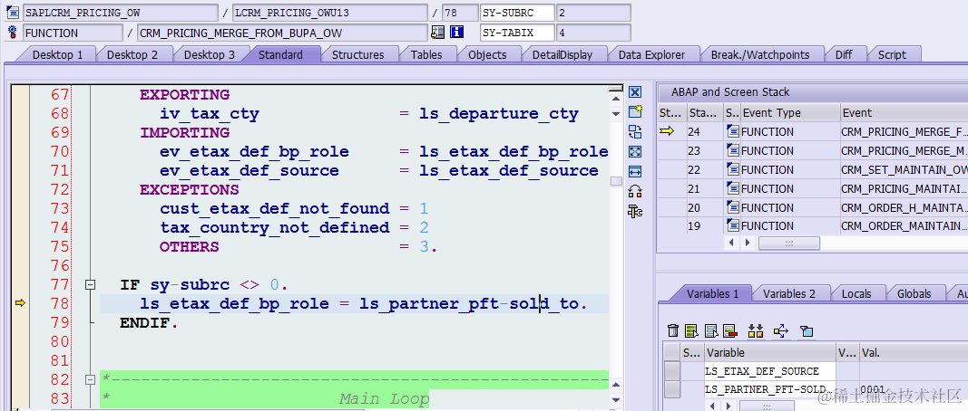This screenshot has width=968, height=411.
Task: Click the Event Type column header
Action: coord(789,113)
